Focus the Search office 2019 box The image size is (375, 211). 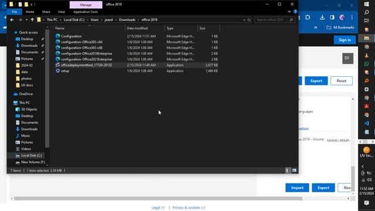274,20
